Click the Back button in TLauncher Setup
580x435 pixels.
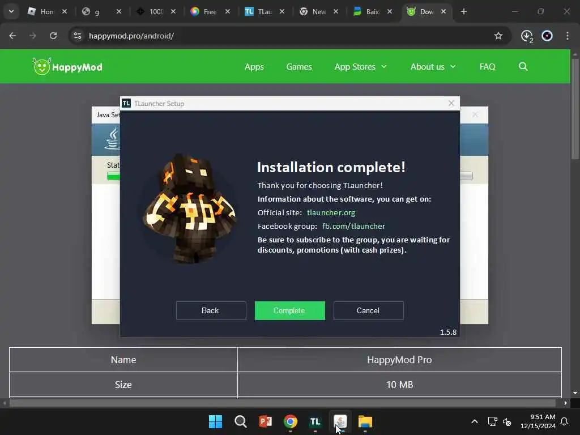tap(211, 310)
